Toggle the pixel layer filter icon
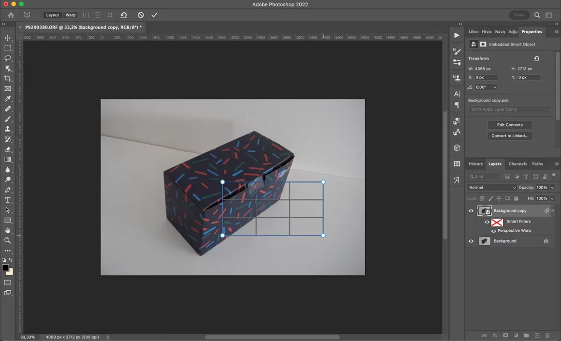 coord(507,177)
